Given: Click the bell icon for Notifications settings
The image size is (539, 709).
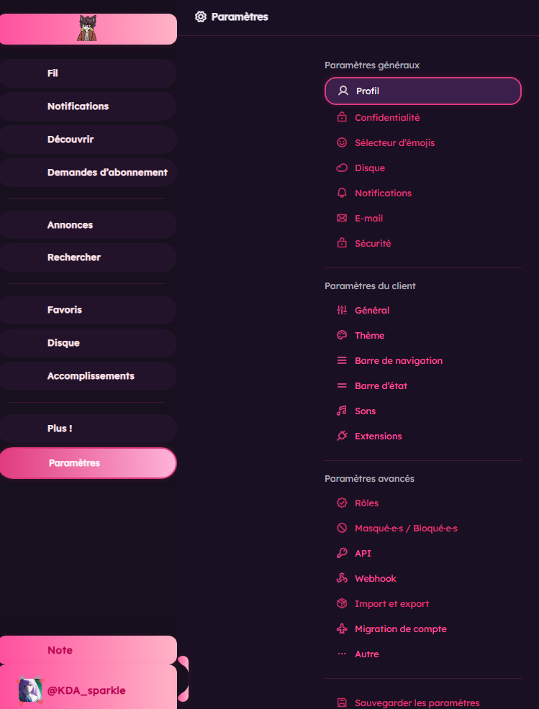Looking at the screenshot, I should point(342,193).
